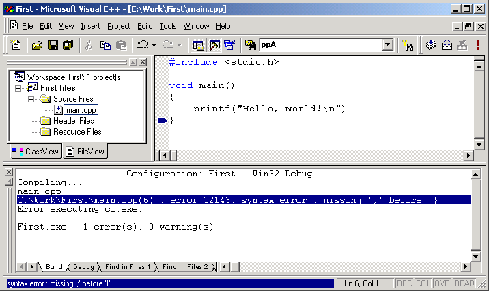Click the Redo arrow icon
Image resolution: width=489 pixels, height=291 pixels.
(167, 45)
